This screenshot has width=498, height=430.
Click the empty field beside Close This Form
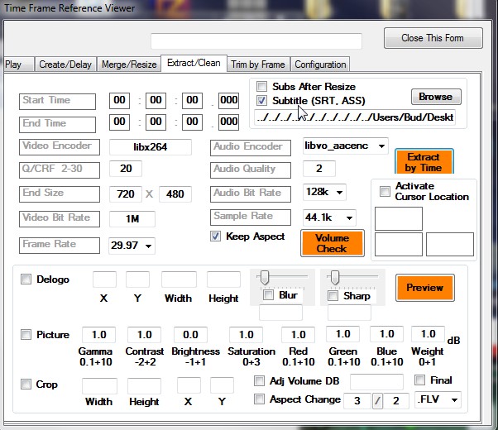(x=256, y=41)
